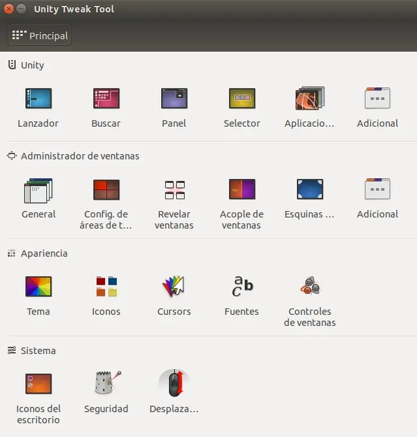417x437 pixels.
Task: Click the Principal overview button
Action: point(40,35)
